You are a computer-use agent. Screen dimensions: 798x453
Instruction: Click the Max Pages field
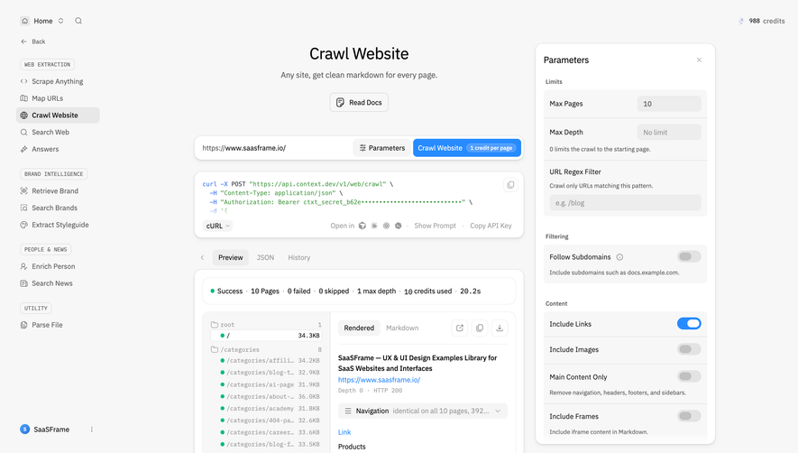[x=669, y=104]
